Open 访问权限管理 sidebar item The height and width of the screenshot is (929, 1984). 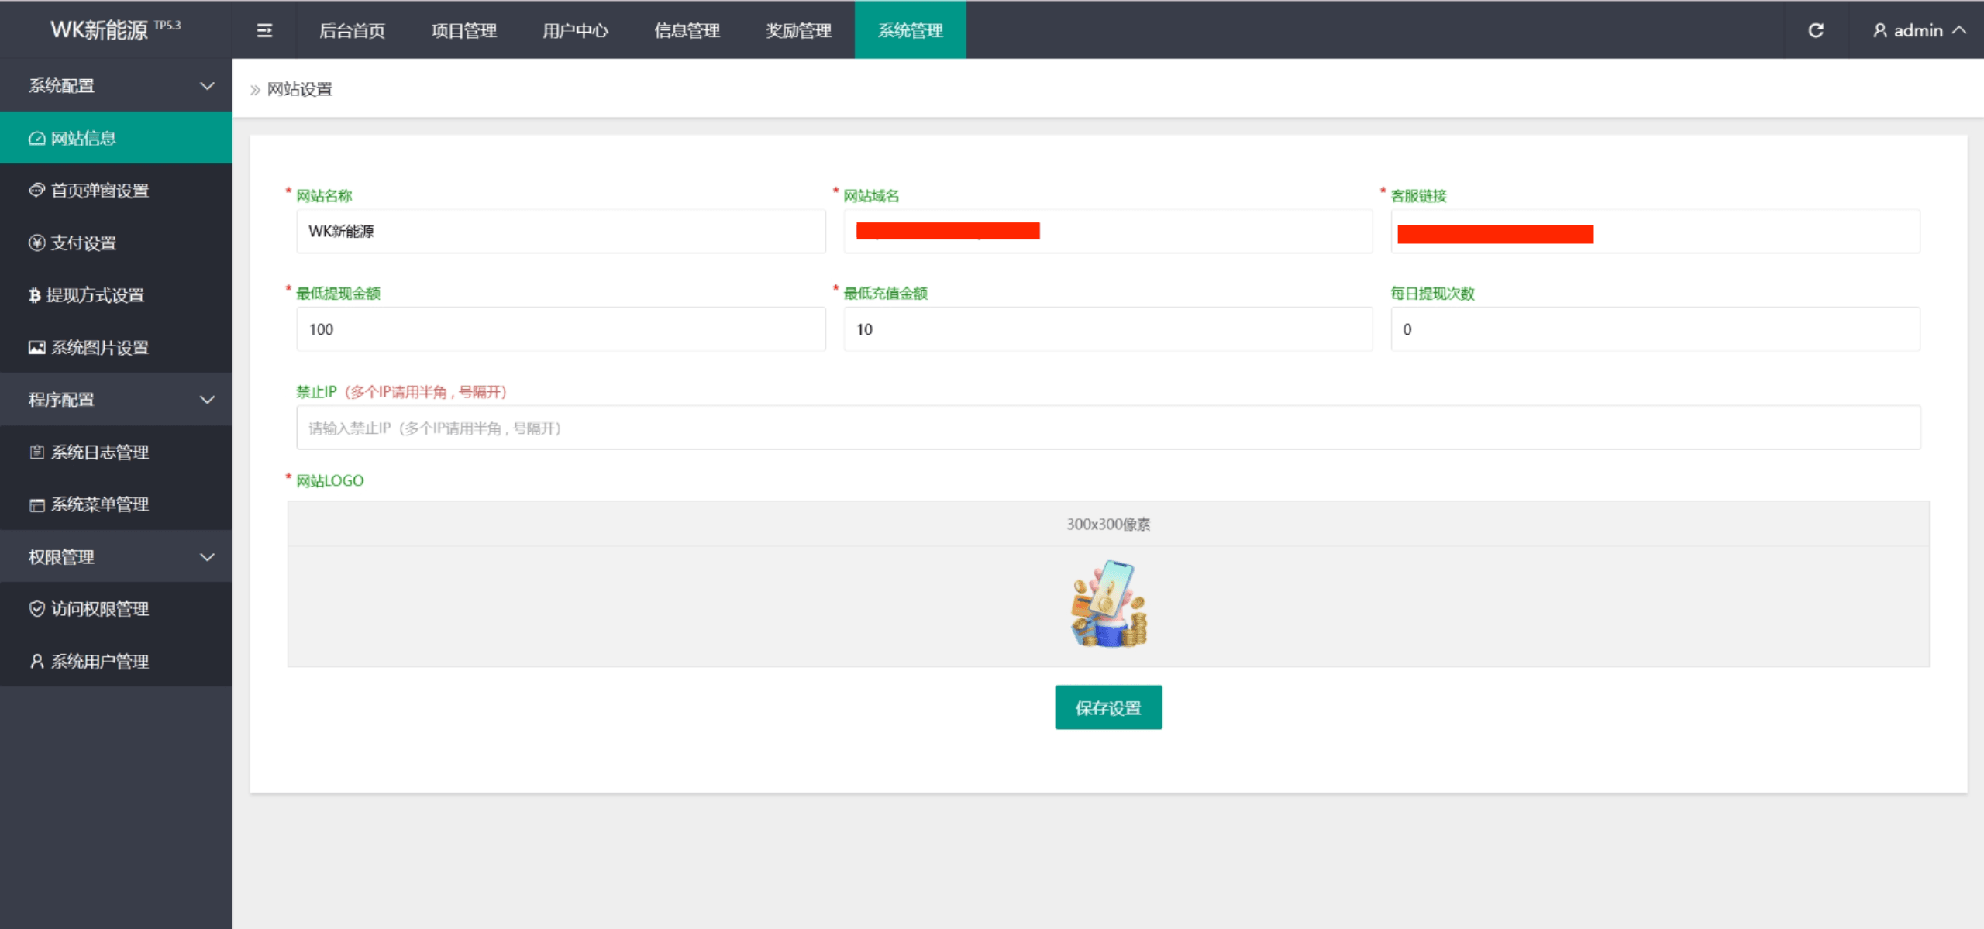point(100,609)
